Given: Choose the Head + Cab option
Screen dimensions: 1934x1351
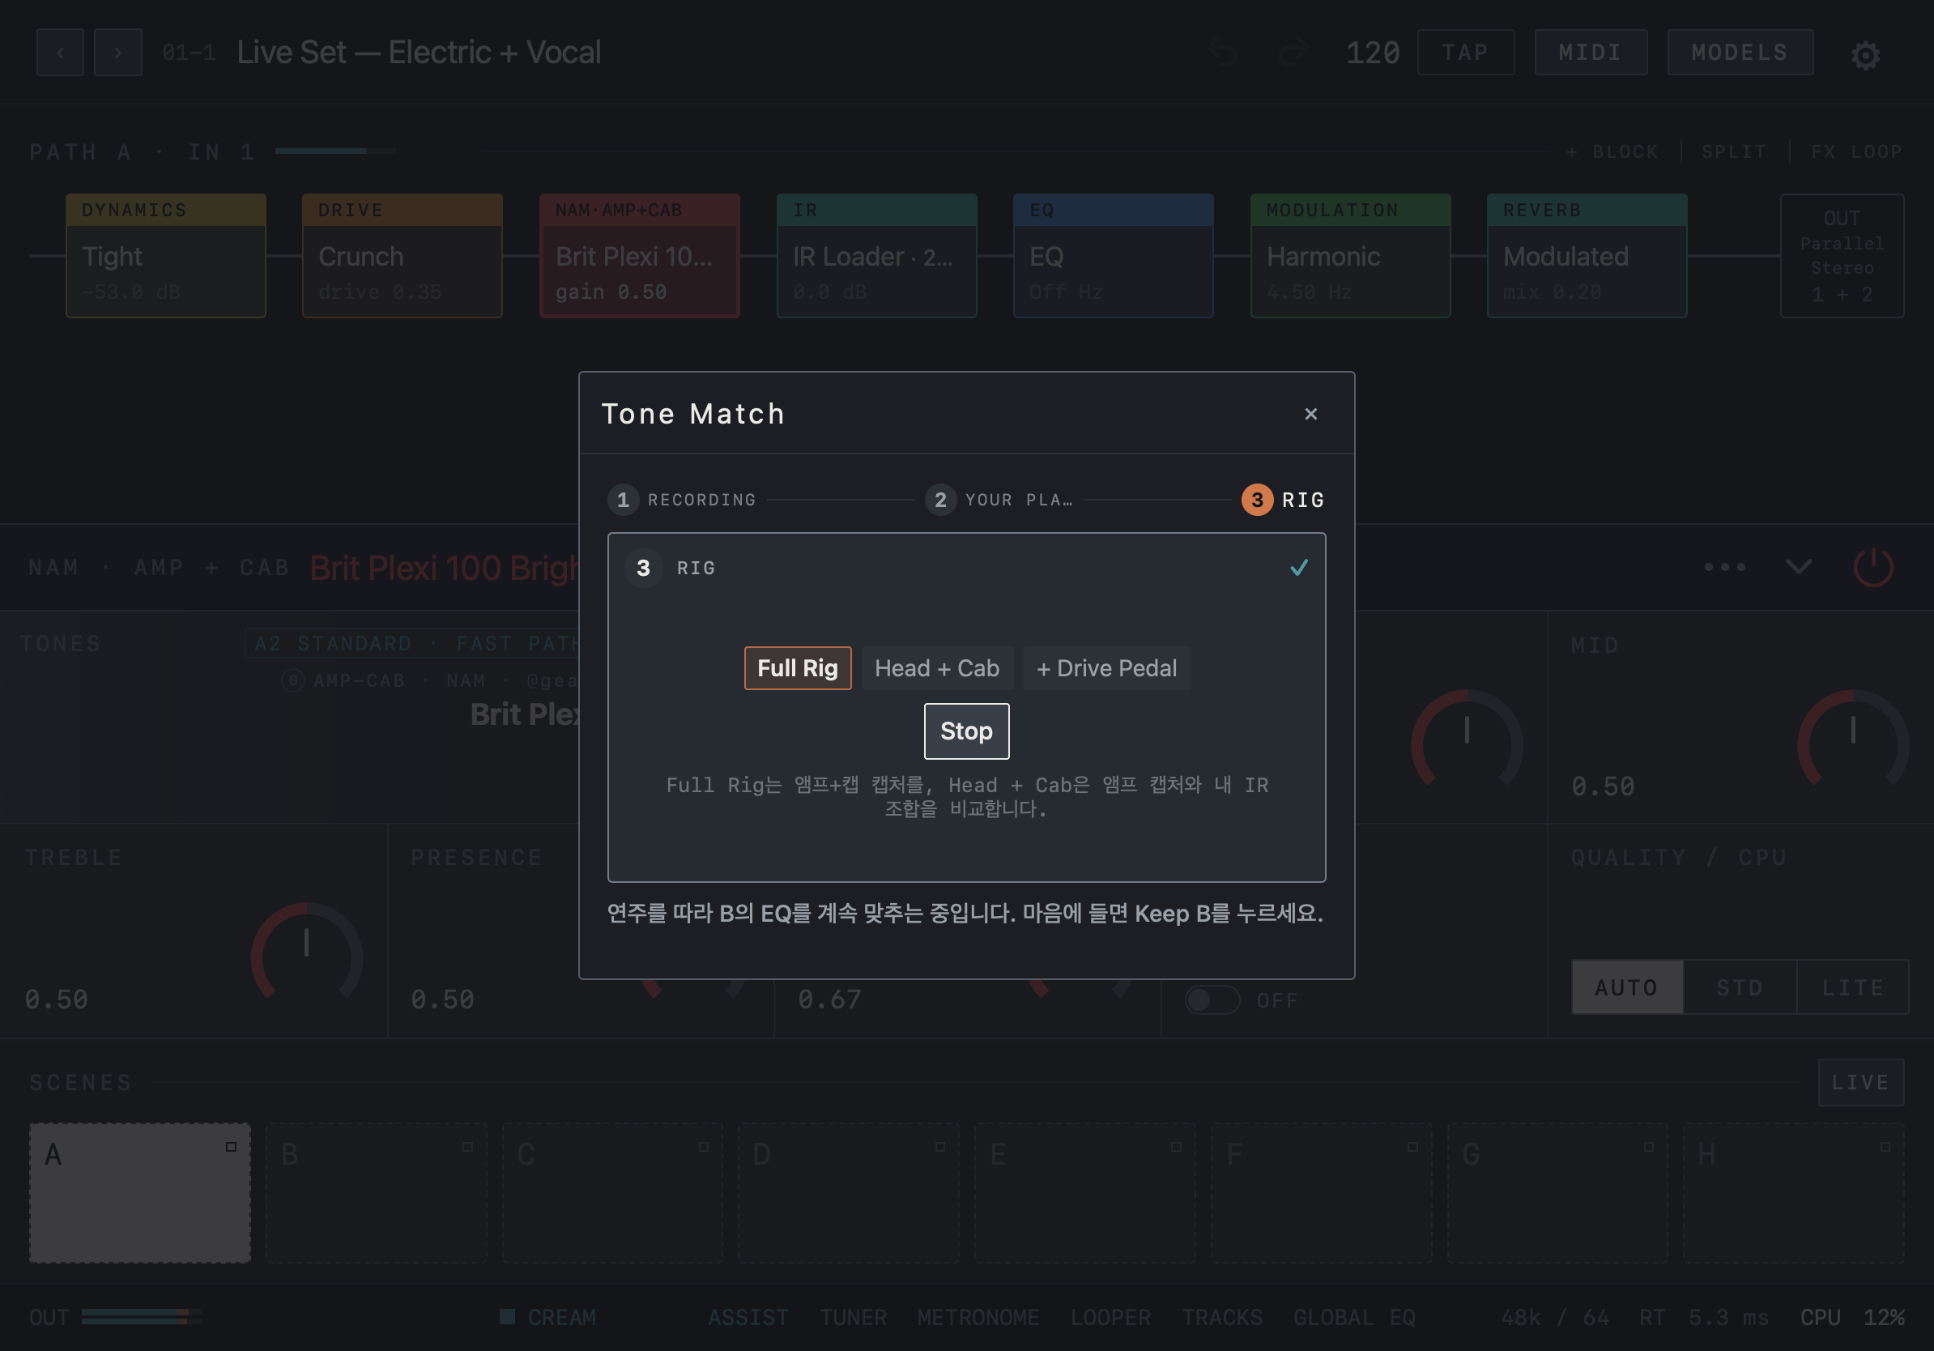Looking at the screenshot, I should point(937,668).
